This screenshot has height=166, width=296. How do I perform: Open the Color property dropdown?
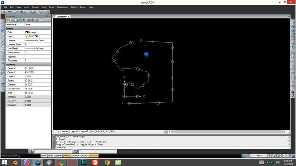point(38,32)
